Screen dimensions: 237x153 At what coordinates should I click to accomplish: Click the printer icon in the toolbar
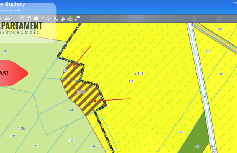coord(8,18)
